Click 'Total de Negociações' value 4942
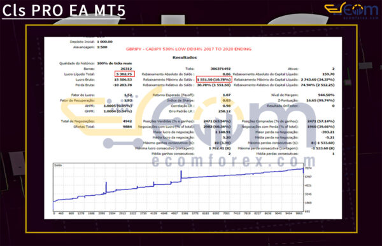The width and height of the screenshot is (382, 246). (127, 121)
